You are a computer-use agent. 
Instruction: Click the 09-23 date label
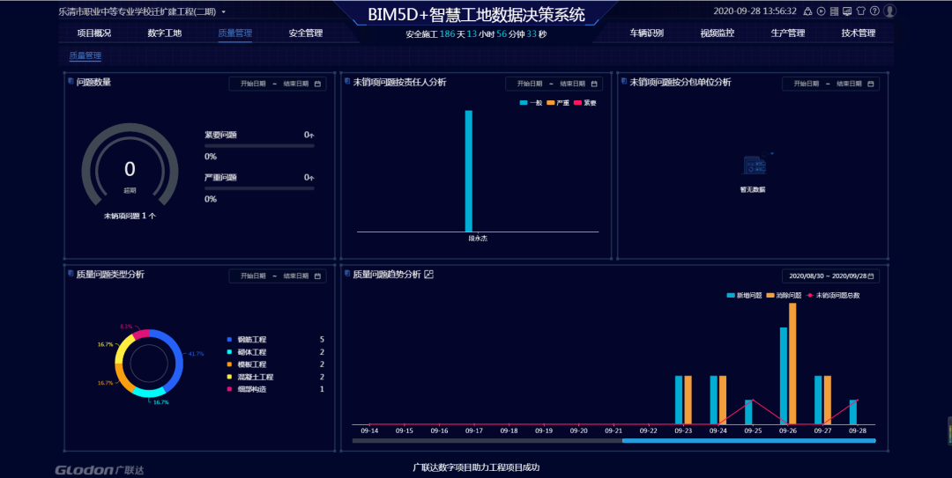click(683, 430)
